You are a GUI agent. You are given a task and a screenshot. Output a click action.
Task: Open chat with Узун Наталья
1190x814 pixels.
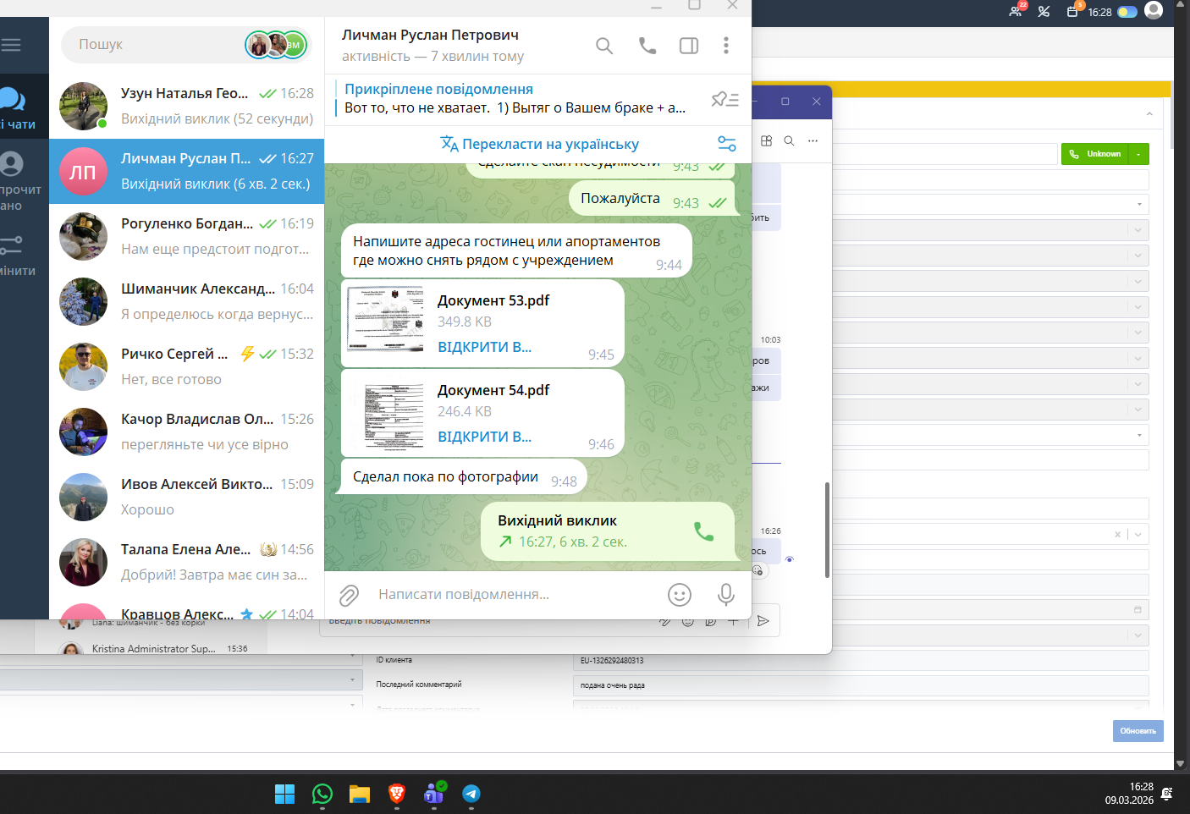(186, 106)
